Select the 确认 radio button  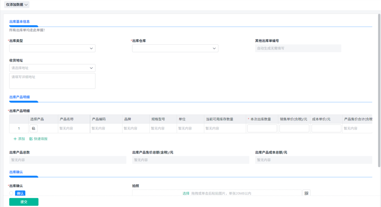[x=11, y=193]
